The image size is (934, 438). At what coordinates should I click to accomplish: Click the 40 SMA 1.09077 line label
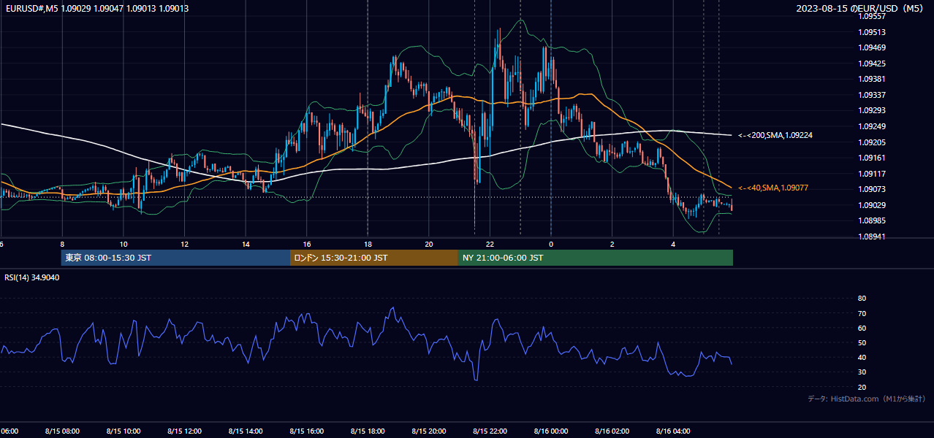click(773, 188)
